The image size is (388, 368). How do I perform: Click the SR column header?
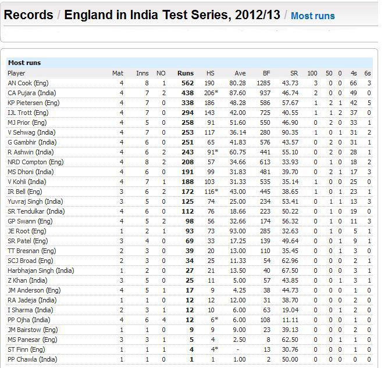(x=294, y=73)
